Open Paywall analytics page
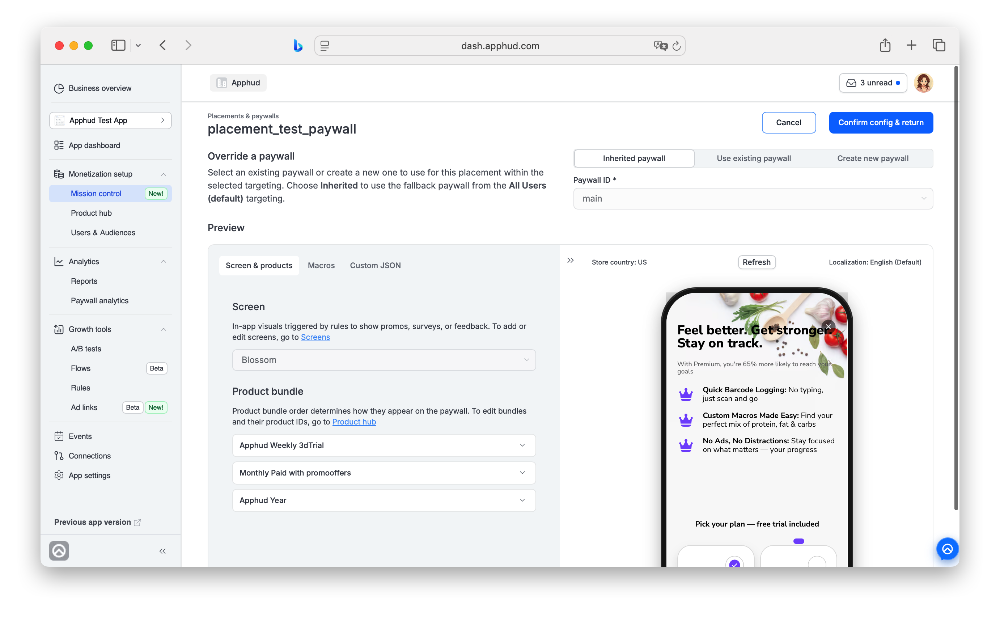The image size is (1000, 621). point(100,301)
